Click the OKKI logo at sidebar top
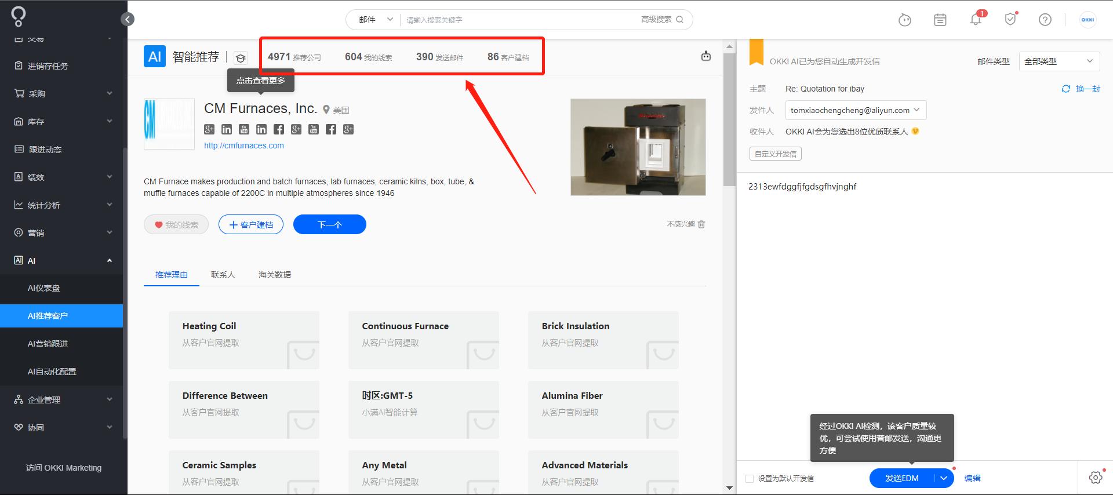This screenshot has width=1113, height=495. [x=19, y=16]
